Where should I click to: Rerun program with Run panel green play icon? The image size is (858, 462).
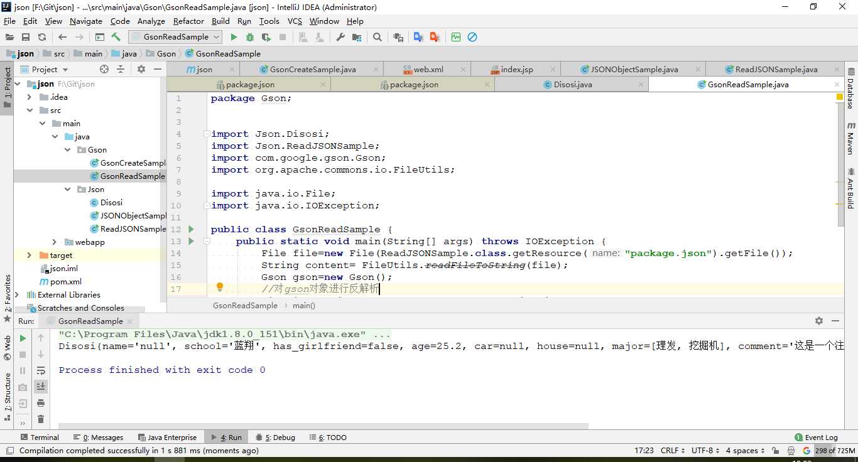tap(23, 338)
